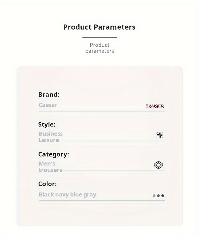Click the gray "Product parameters" subtitle
200x237 pixels.
pos(99,48)
